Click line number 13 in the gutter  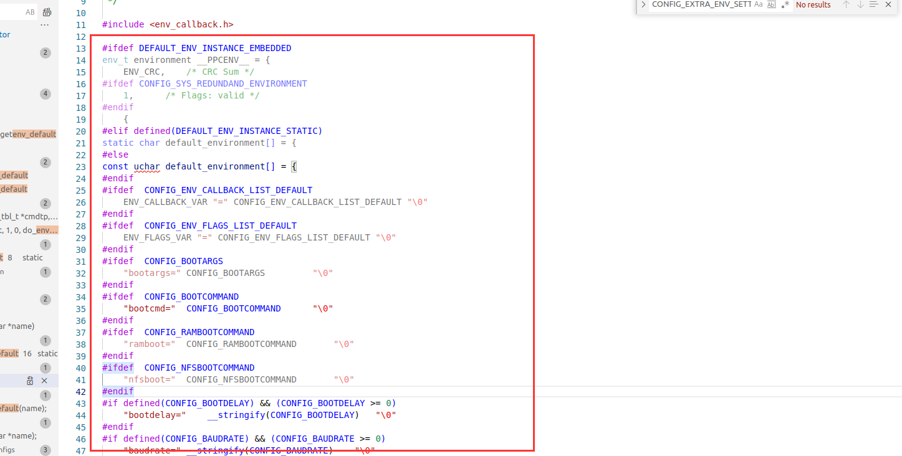80,49
